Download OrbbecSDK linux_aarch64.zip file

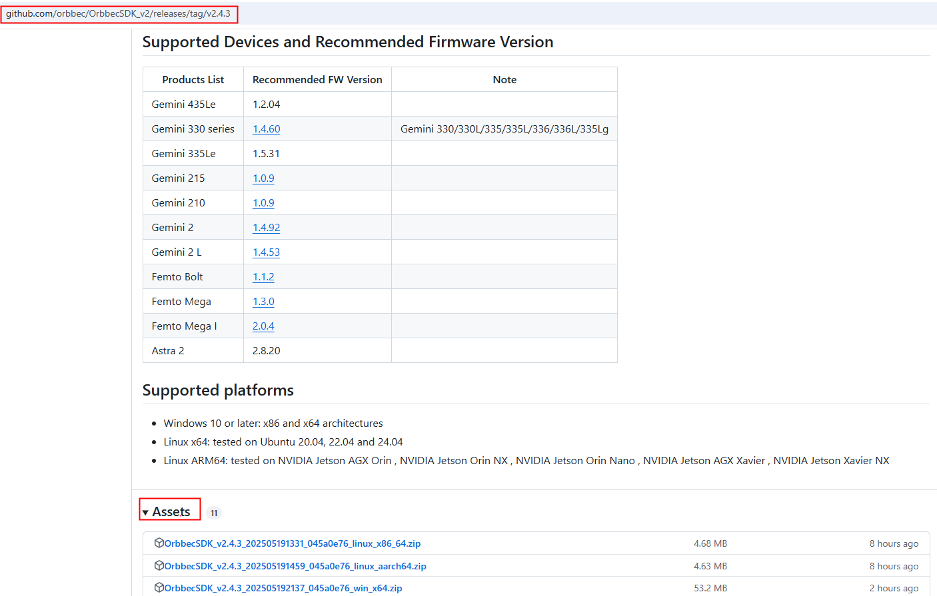[295, 566]
